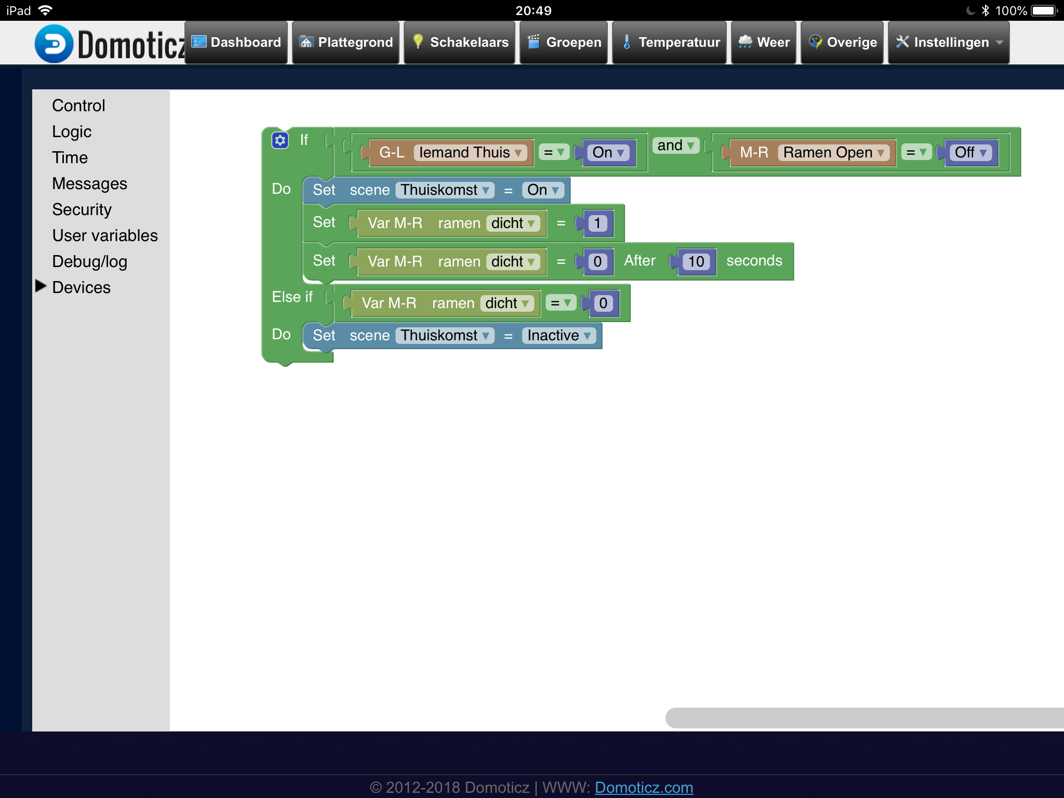
Task: Open Plattegrond floorplan tab
Action: (346, 43)
